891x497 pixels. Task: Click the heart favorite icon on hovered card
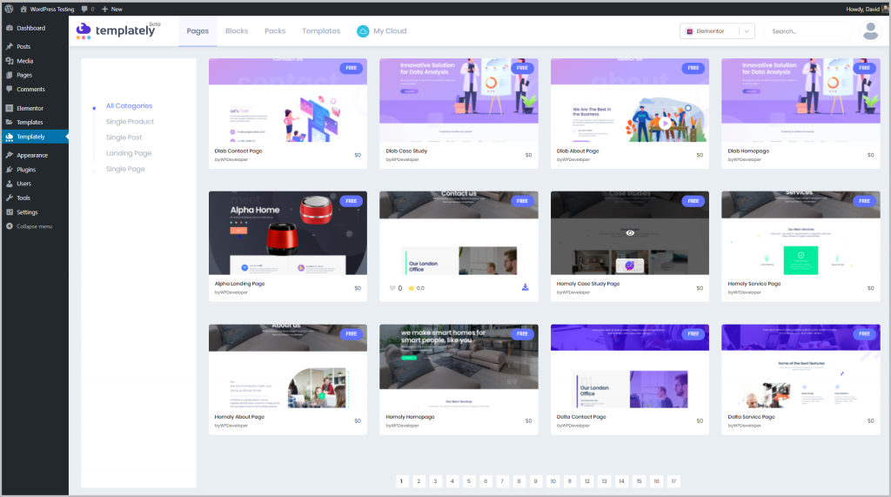[x=392, y=288]
